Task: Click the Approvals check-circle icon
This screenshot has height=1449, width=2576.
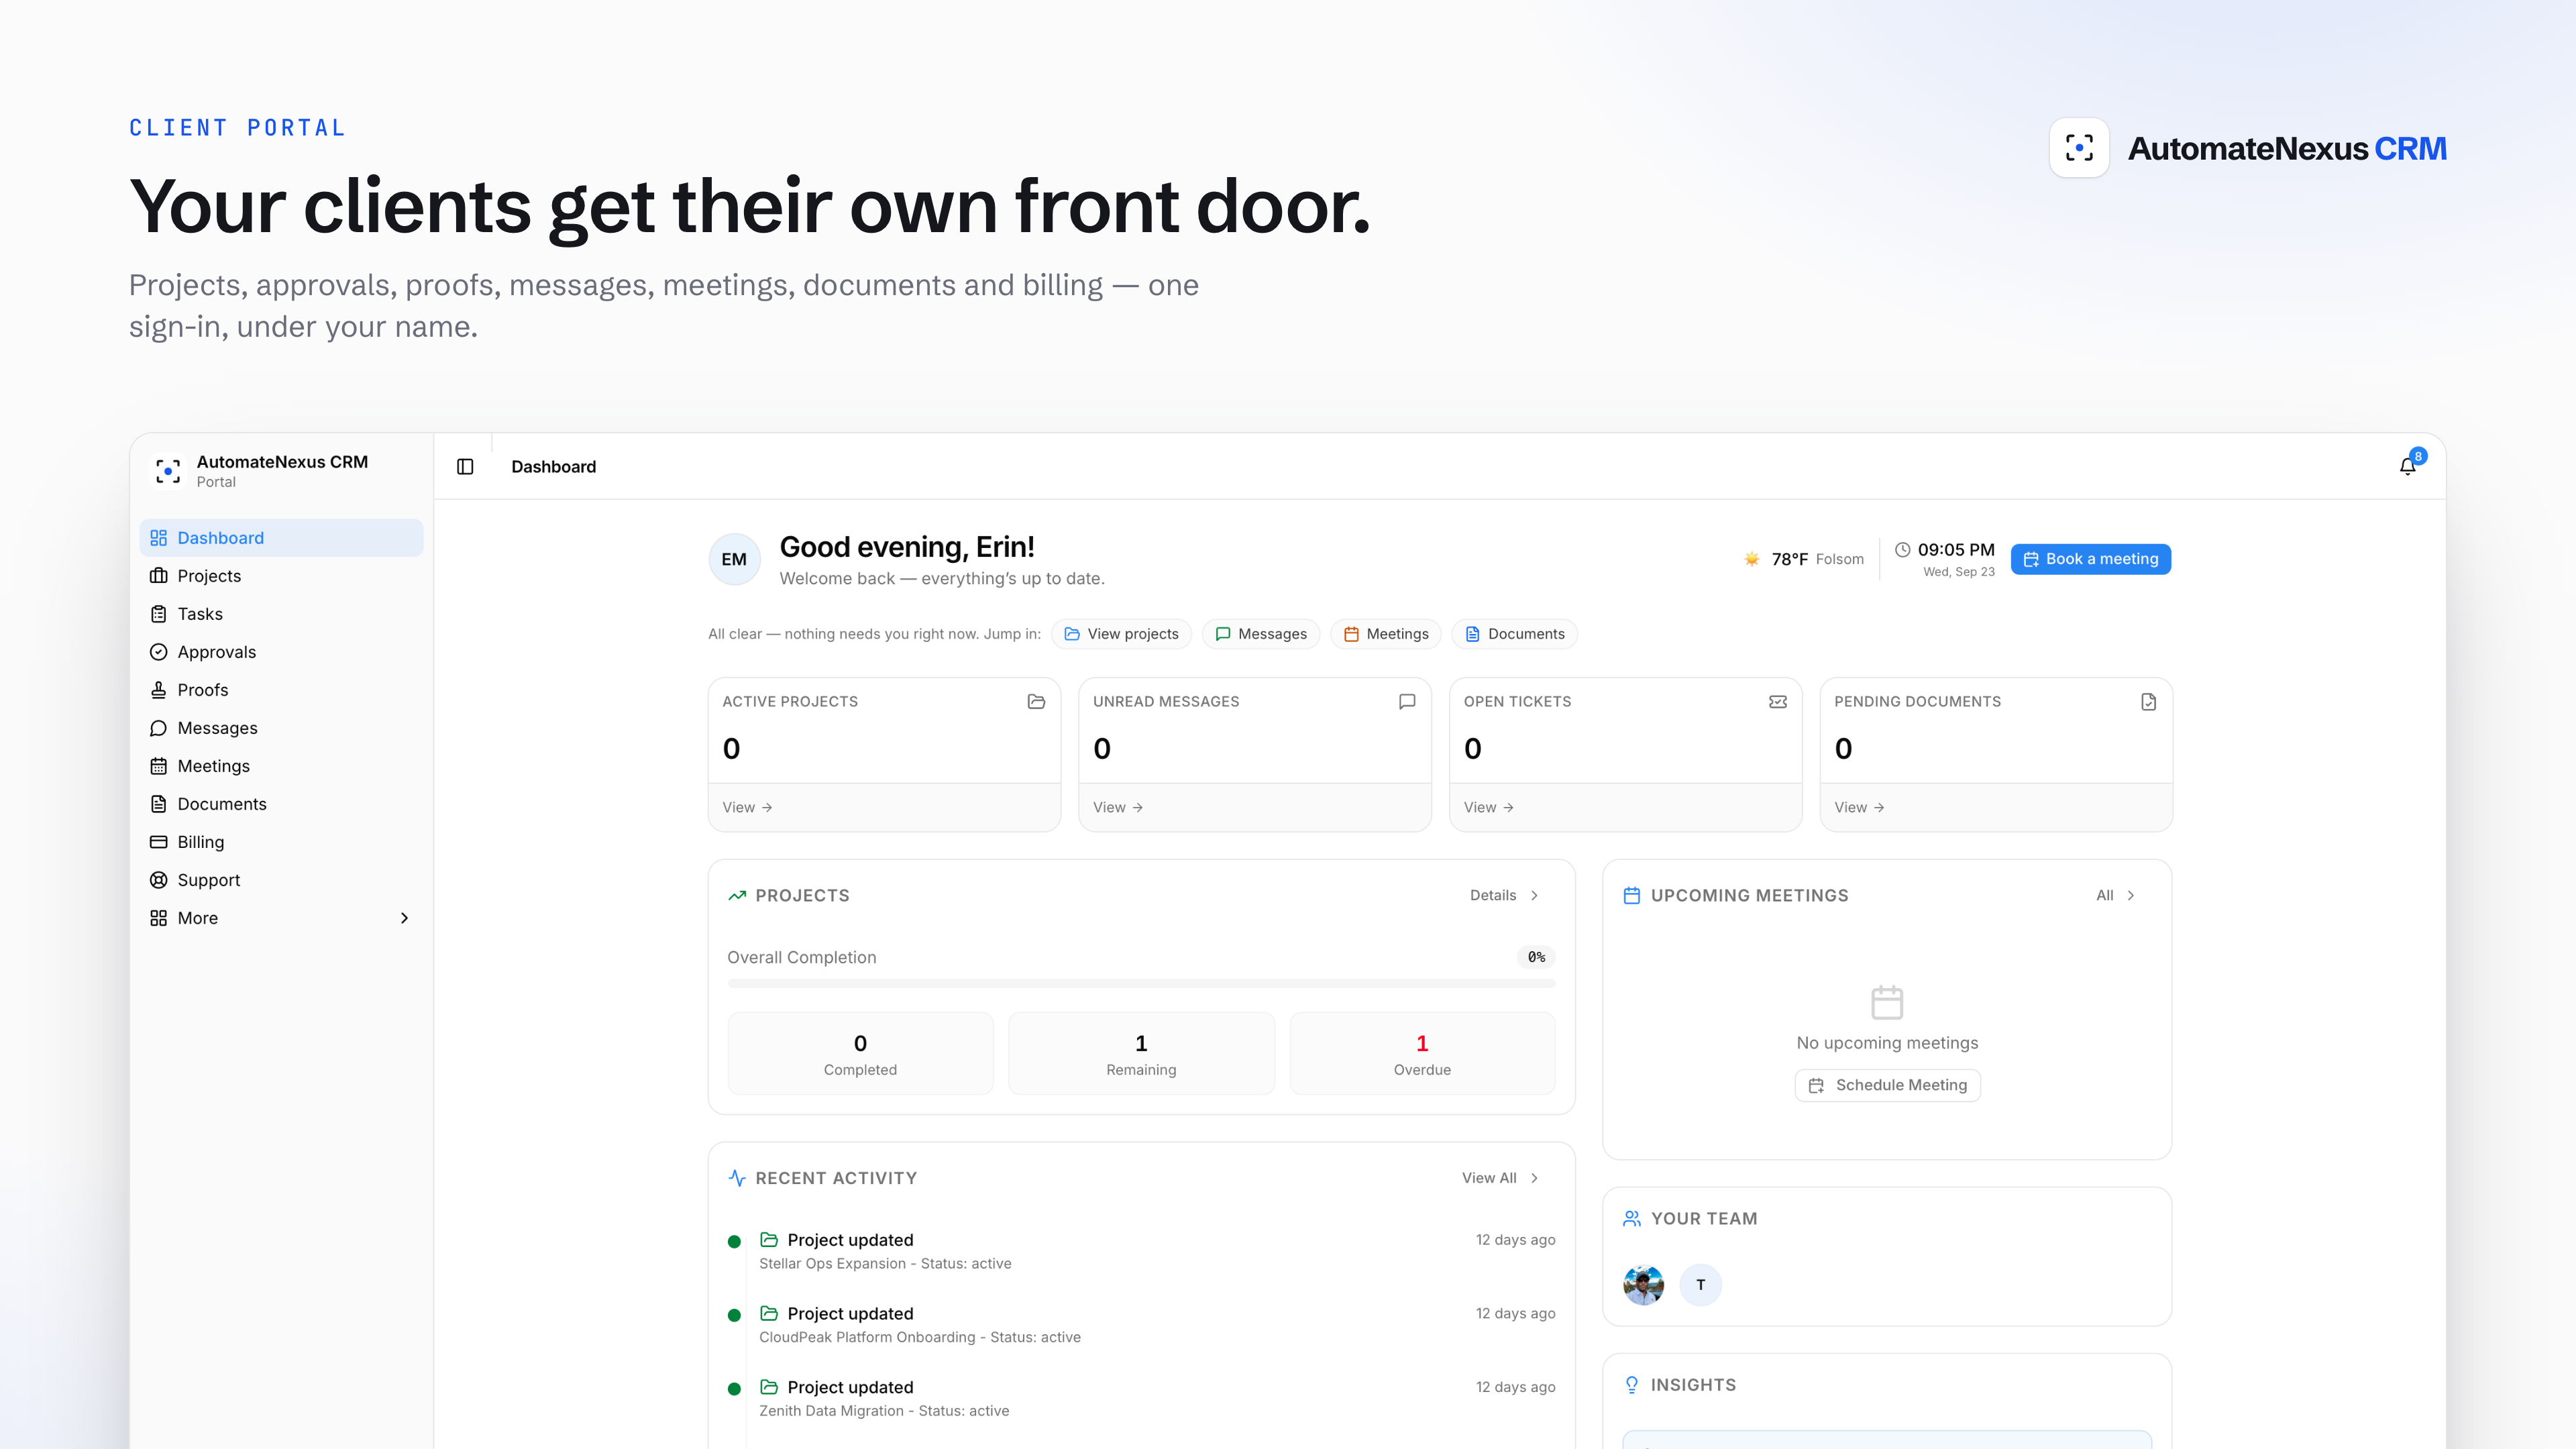Action: pyautogui.click(x=158, y=652)
